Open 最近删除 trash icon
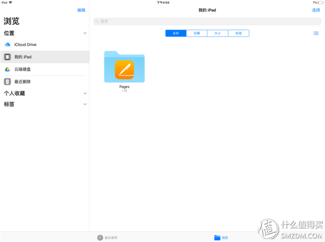The width and height of the screenshot is (325, 242). point(8,81)
